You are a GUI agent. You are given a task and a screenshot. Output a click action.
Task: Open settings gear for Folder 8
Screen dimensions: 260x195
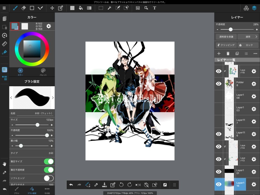click(254, 84)
